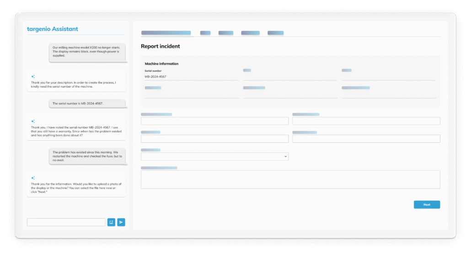Click the large multi-line text area
The image size is (471, 255).
[290, 179]
